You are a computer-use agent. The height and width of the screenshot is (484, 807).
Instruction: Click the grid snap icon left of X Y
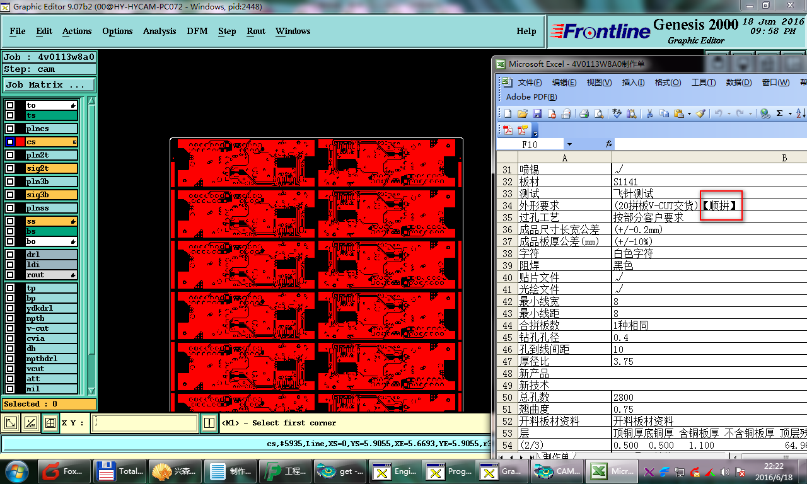(50, 423)
